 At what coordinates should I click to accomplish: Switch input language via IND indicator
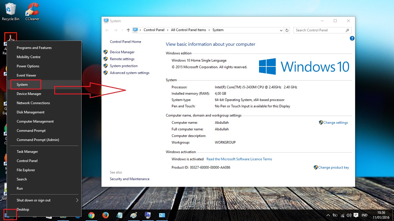(365, 215)
